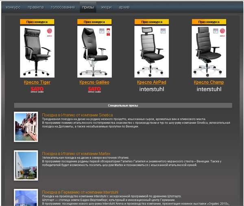
Task: Go to the голосование tab
Action: (63, 7)
